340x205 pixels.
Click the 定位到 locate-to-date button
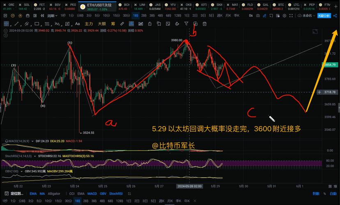click(14, 194)
